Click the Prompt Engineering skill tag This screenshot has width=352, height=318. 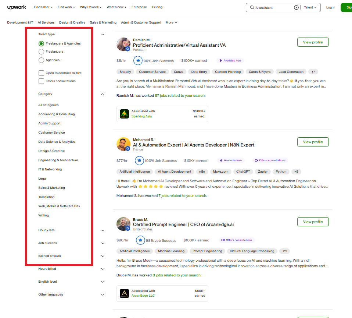point(207,251)
